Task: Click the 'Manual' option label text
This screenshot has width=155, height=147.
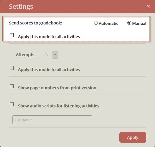Action: coord(139,24)
